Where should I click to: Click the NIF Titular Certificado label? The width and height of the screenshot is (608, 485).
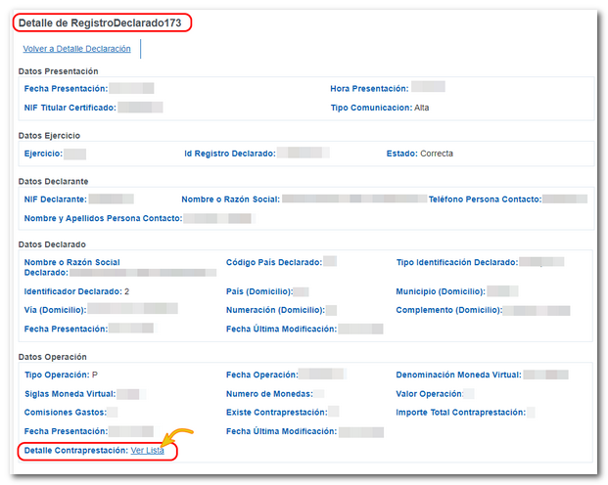click(x=70, y=108)
